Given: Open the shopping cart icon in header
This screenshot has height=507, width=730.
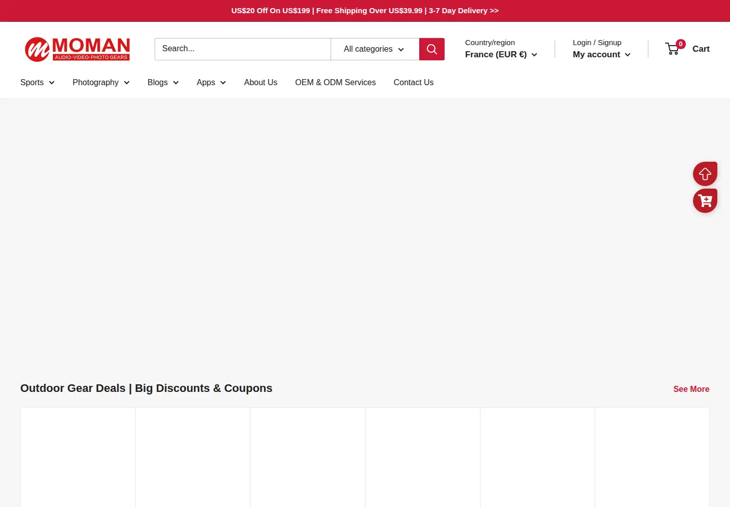Looking at the screenshot, I should 673,49.
